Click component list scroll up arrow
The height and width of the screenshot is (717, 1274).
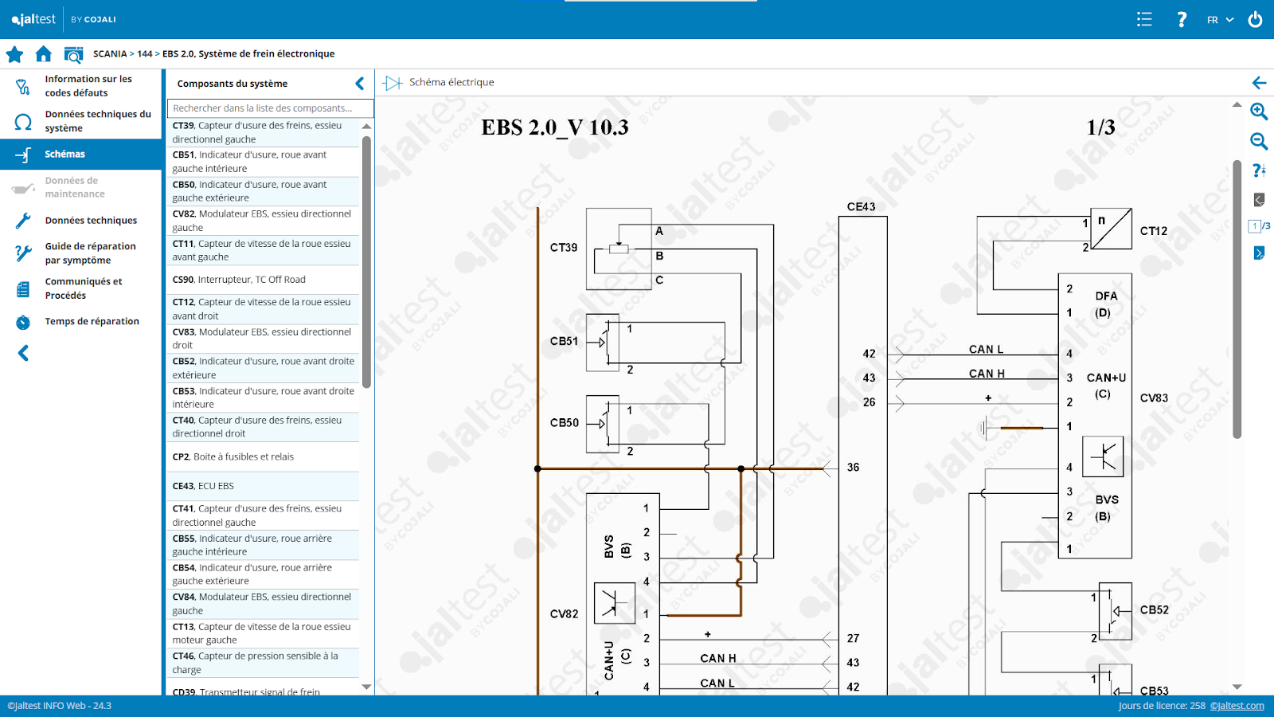tap(367, 126)
